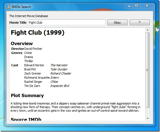Viewport: 160px width, 132px height.
Task: Click the role "Chloe"
Action: click(54, 82)
